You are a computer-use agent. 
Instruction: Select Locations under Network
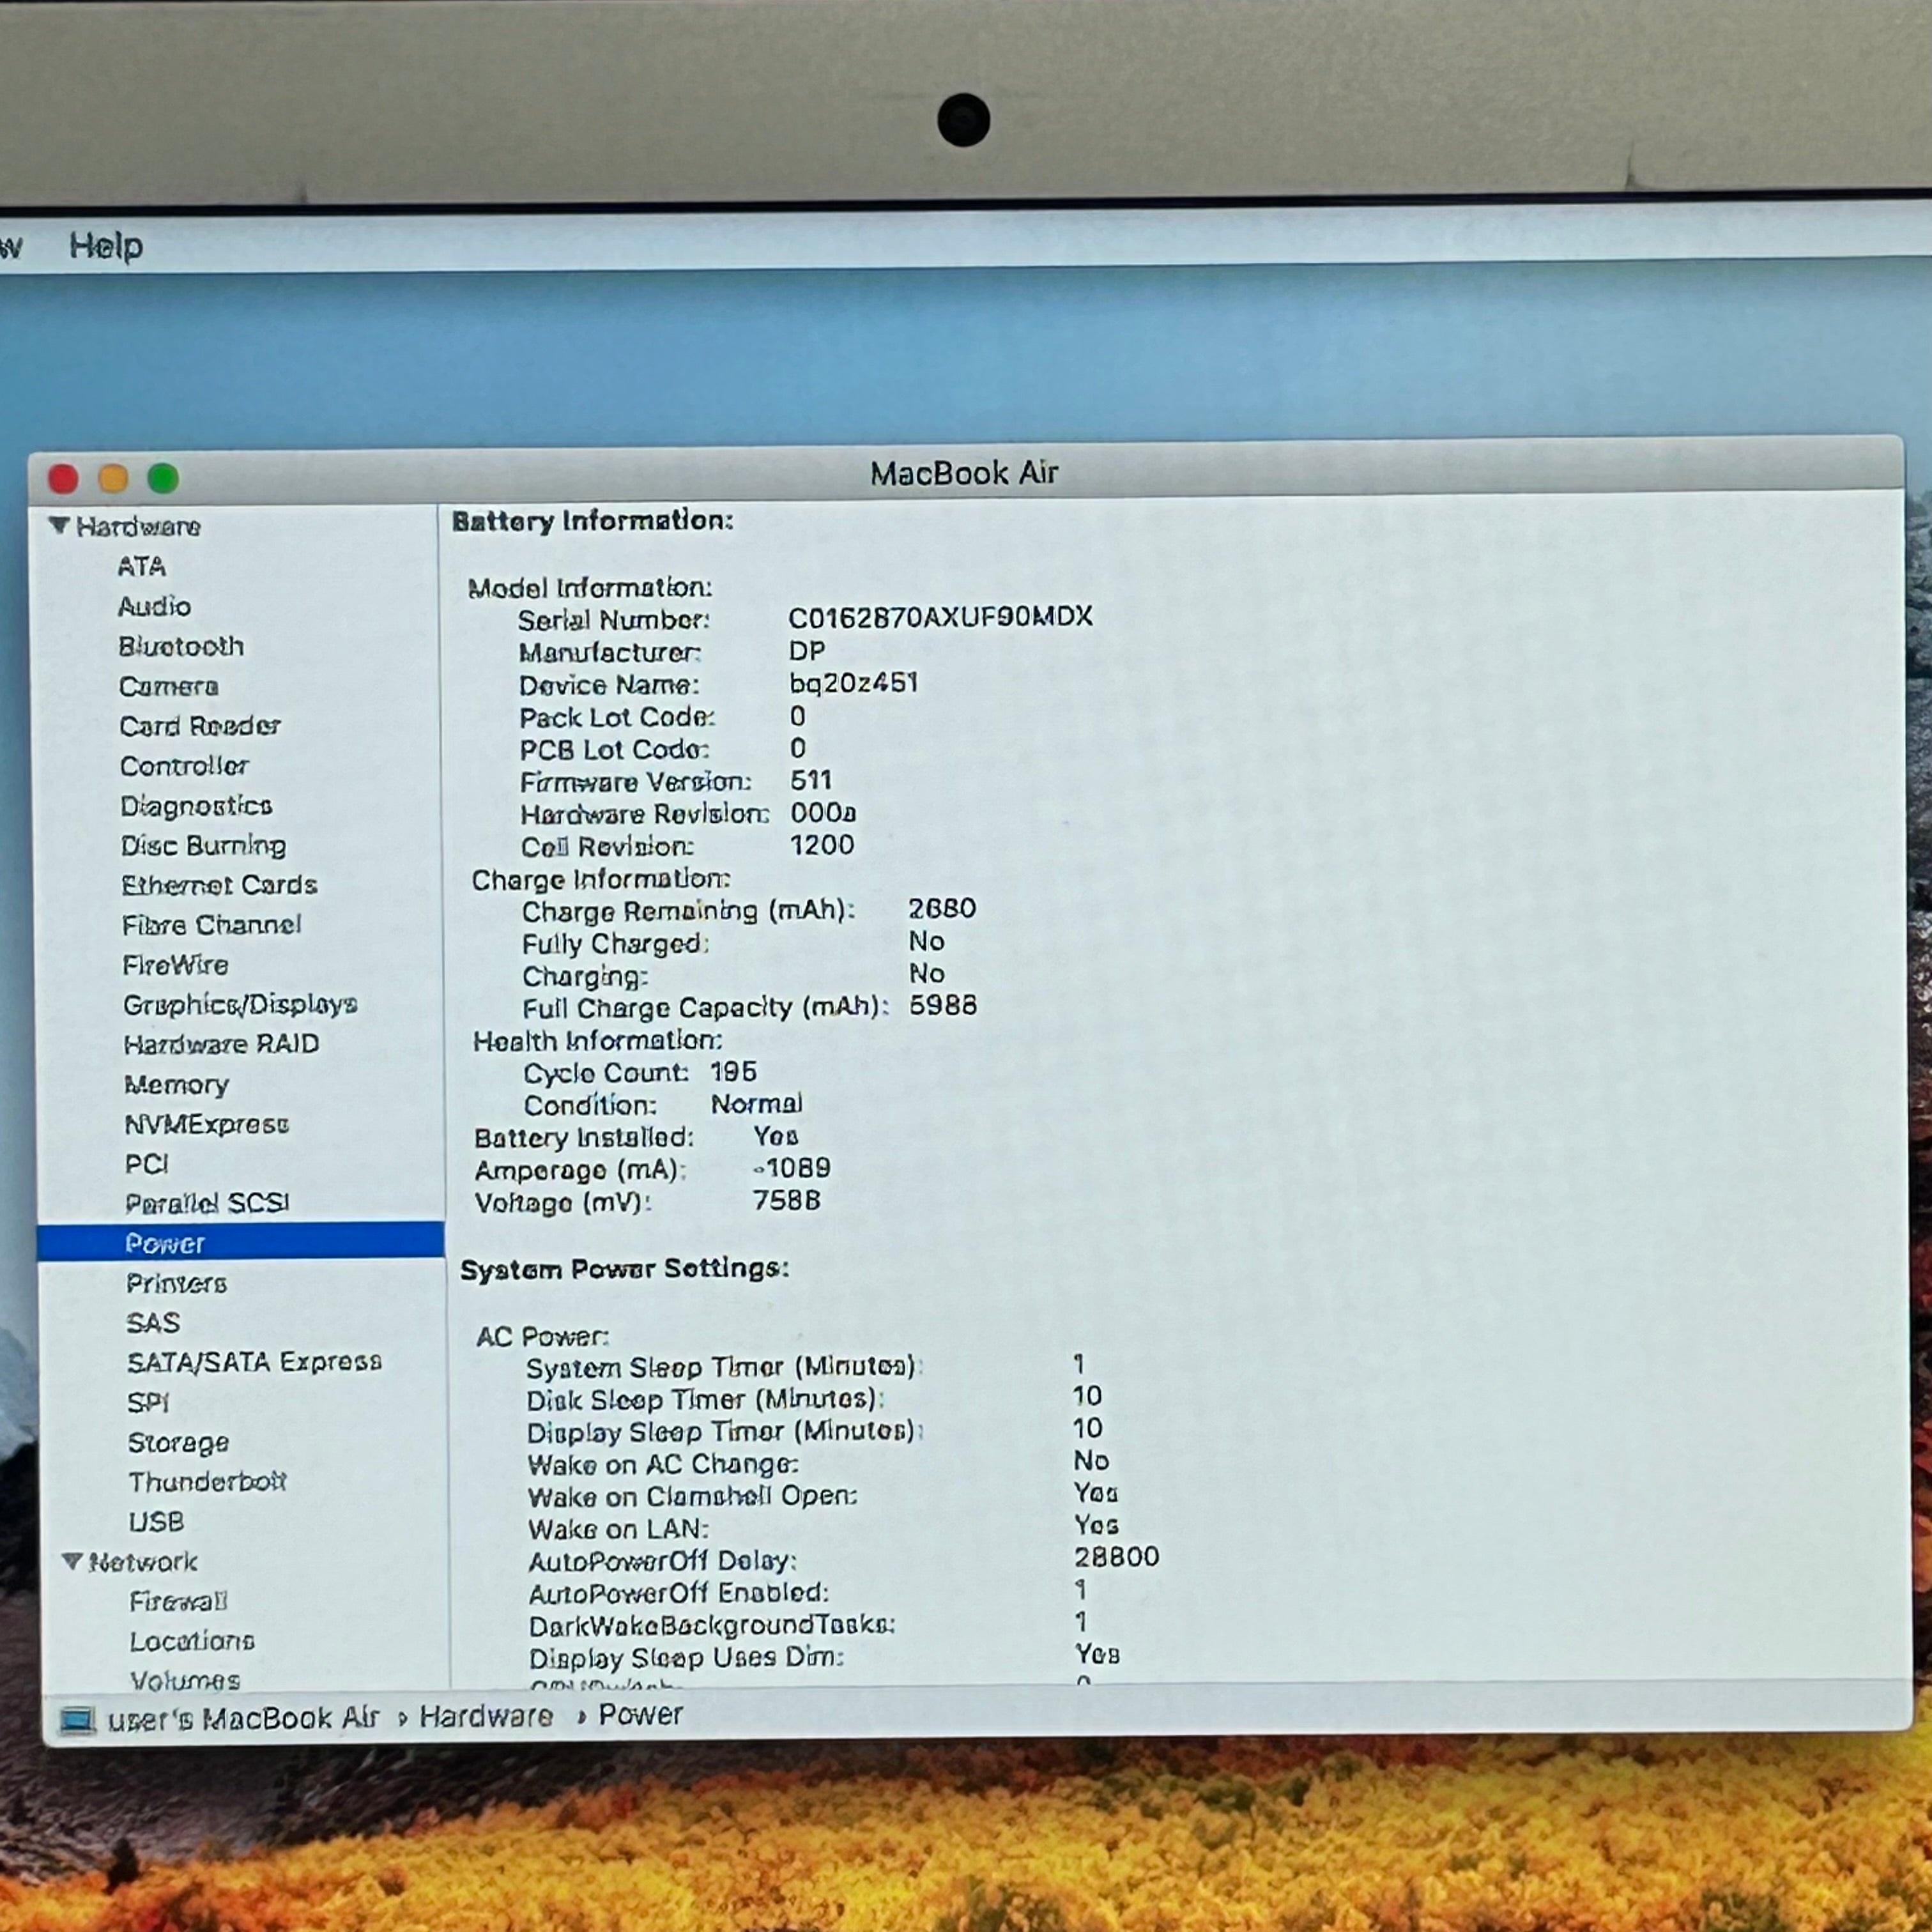pyautogui.click(x=192, y=1641)
